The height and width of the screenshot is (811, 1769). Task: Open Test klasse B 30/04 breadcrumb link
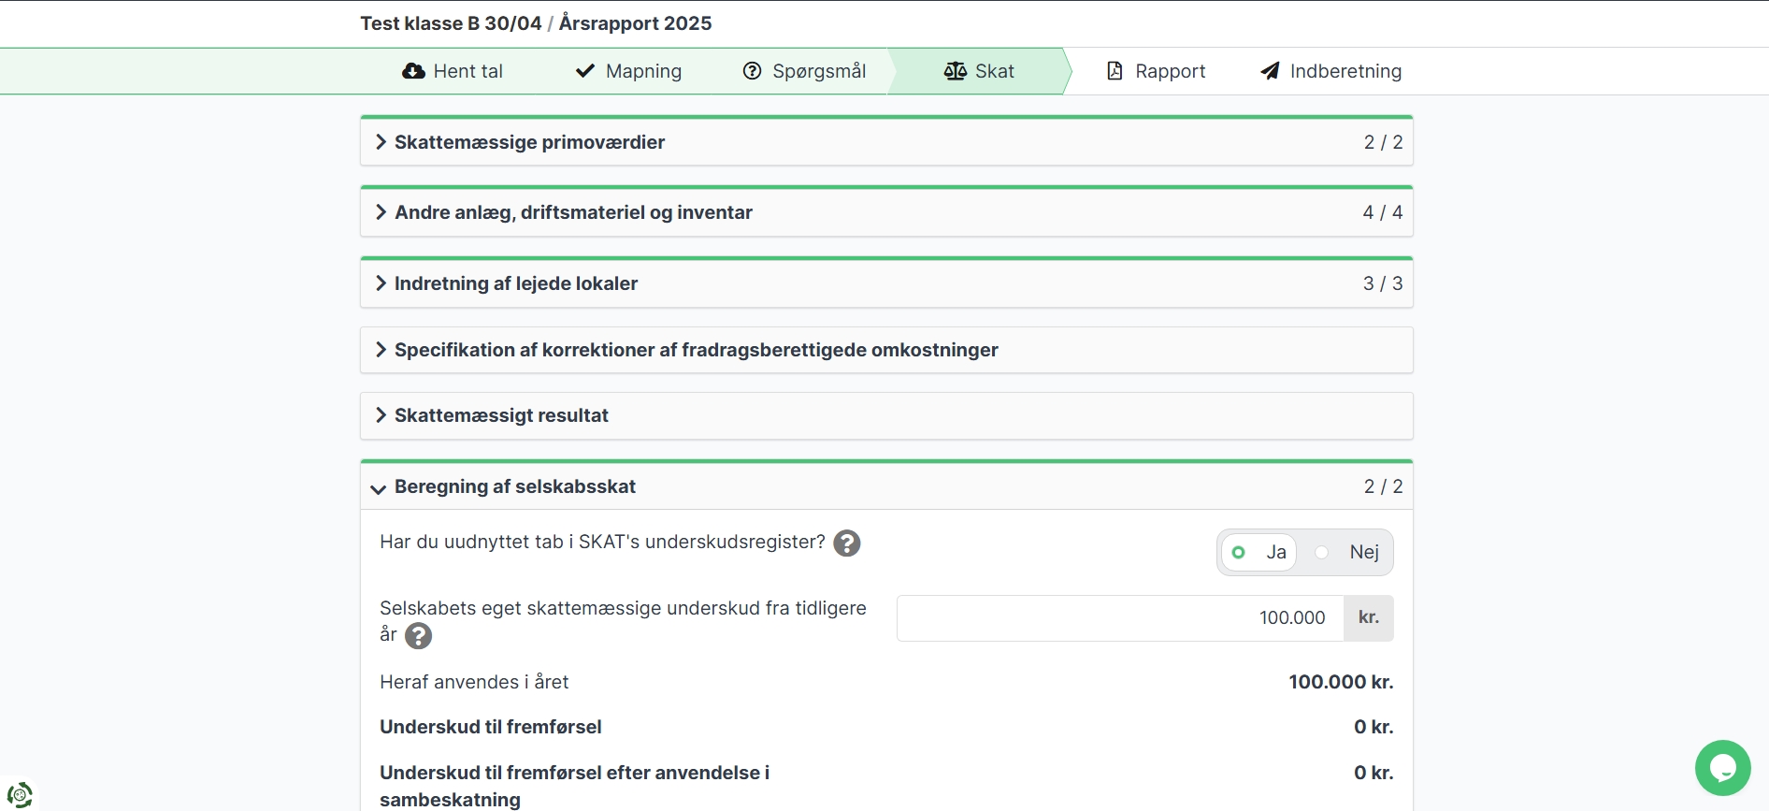[451, 23]
